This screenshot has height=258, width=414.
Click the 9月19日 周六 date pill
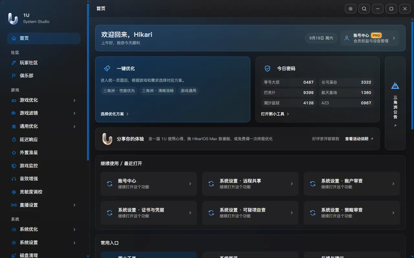pos(321,38)
